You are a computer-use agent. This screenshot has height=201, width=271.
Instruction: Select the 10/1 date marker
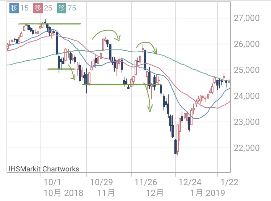point(51,182)
